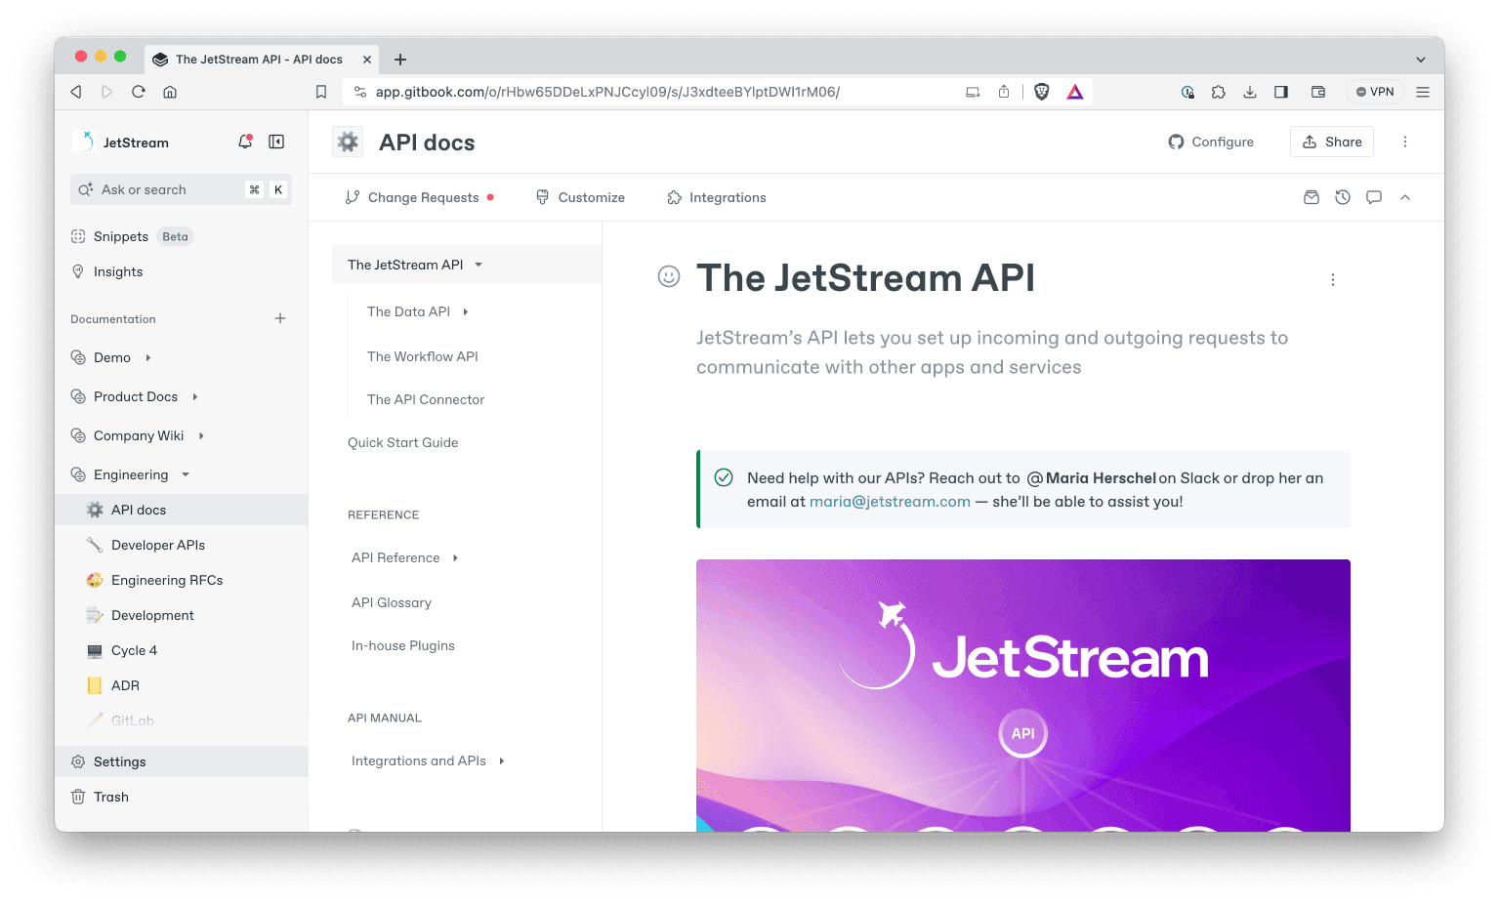Expand the API Reference arrow
Screen dimensions: 1499x904
click(455, 558)
